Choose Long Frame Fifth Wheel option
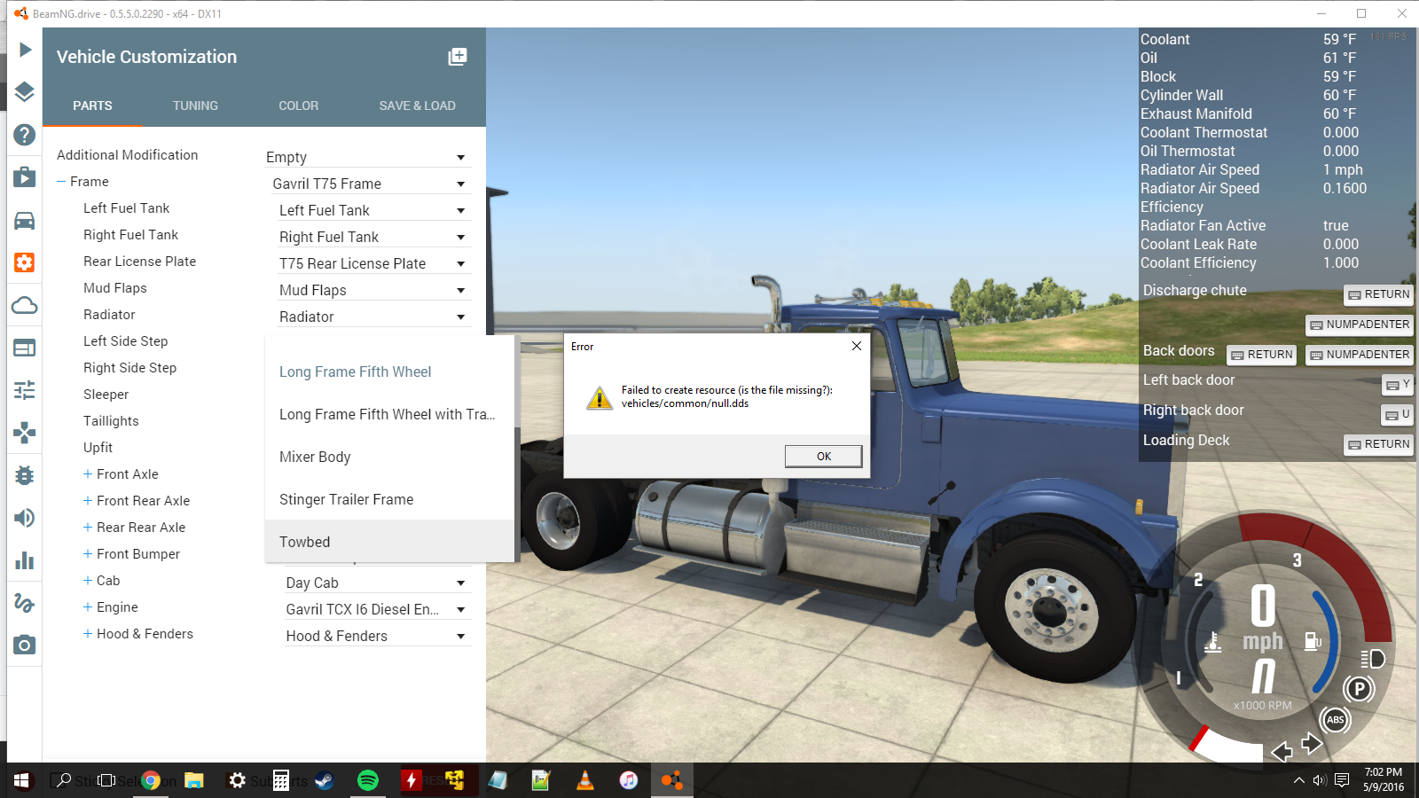The image size is (1419, 798). click(389, 372)
